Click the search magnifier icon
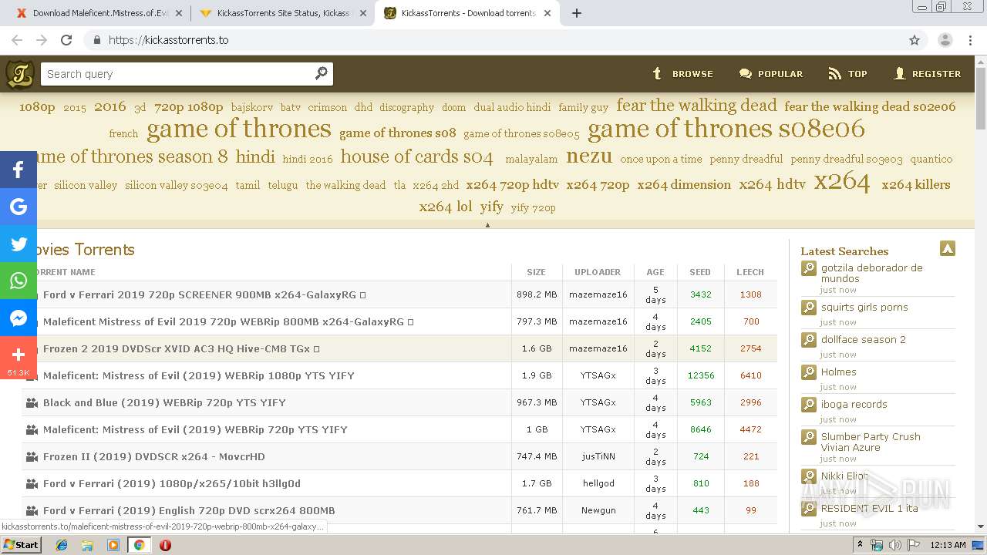Viewport: 987px width, 555px height. pos(322,73)
